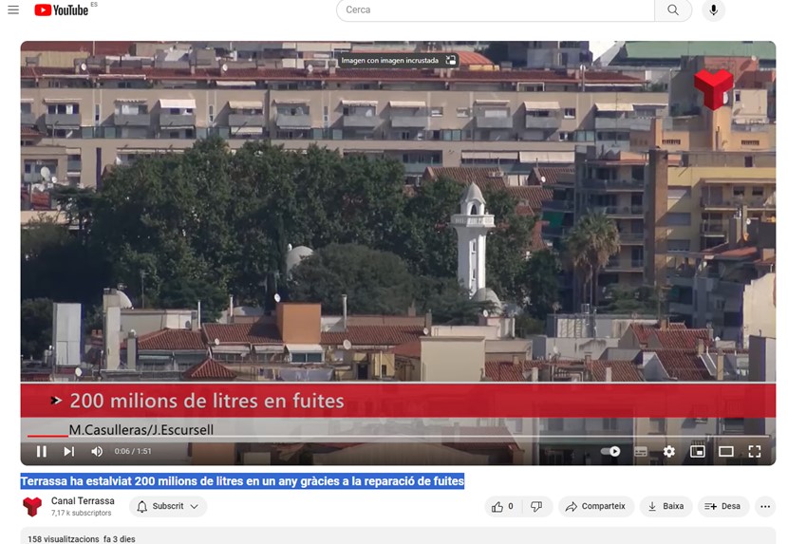Click the Cerca search input field
This screenshot has width=788, height=544.
point(495,10)
